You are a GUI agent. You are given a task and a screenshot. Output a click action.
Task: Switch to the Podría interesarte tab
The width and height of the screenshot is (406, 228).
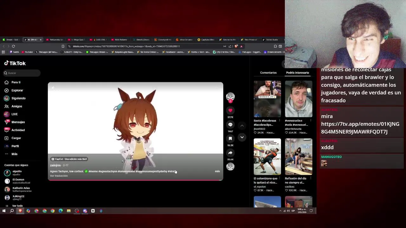coord(298,73)
